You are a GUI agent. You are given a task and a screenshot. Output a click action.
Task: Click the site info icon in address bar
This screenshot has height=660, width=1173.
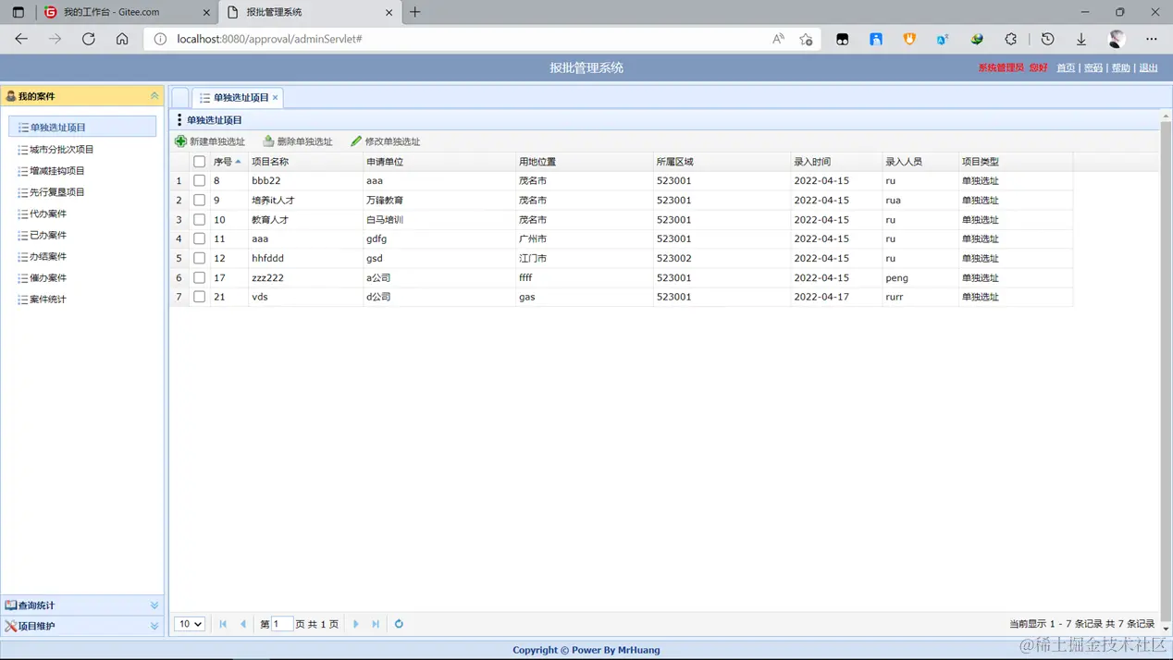(160, 39)
